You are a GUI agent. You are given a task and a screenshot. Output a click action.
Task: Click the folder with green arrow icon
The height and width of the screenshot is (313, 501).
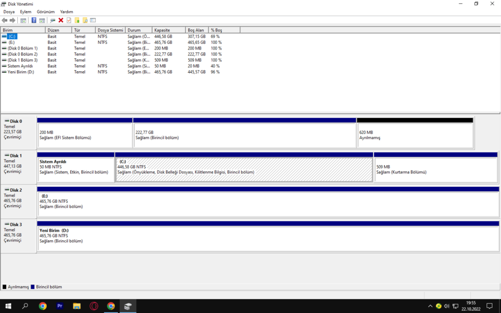(77, 21)
